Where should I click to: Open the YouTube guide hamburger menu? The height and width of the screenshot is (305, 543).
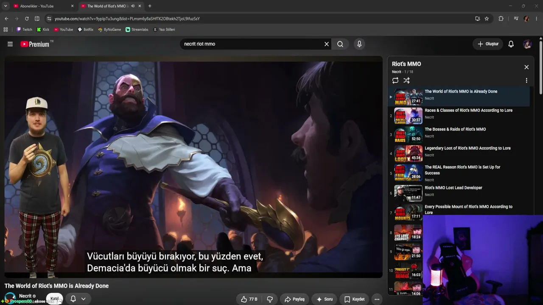10,44
